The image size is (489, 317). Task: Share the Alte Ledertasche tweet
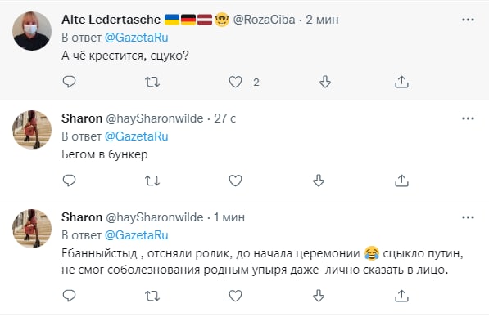click(401, 82)
